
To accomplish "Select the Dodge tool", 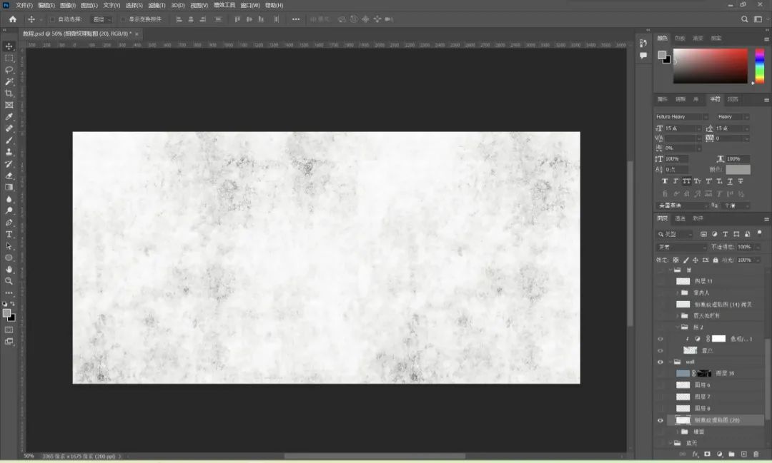I will (x=9, y=211).
